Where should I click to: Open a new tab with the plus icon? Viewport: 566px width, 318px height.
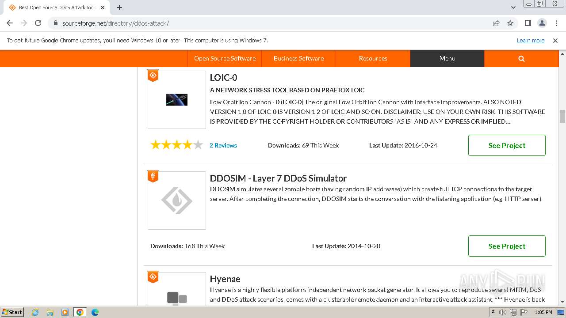[x=119, y=8]
